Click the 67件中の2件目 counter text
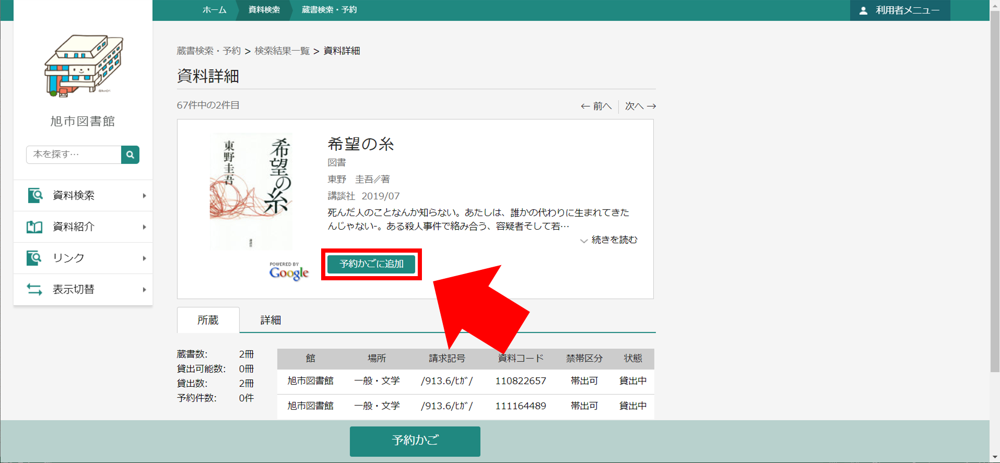The height and width of the screenshot is (463, 1000). point(208,105)
